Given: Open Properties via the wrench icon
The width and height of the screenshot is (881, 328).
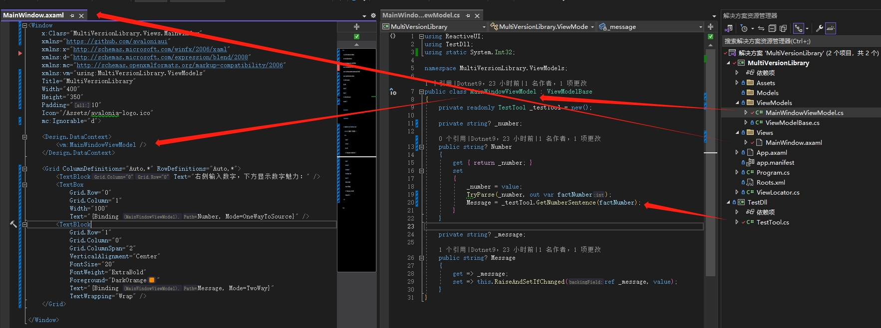Looking at the screenshot, I should 819,28.
